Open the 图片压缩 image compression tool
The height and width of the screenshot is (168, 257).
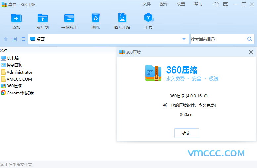(x=122, y=18)
